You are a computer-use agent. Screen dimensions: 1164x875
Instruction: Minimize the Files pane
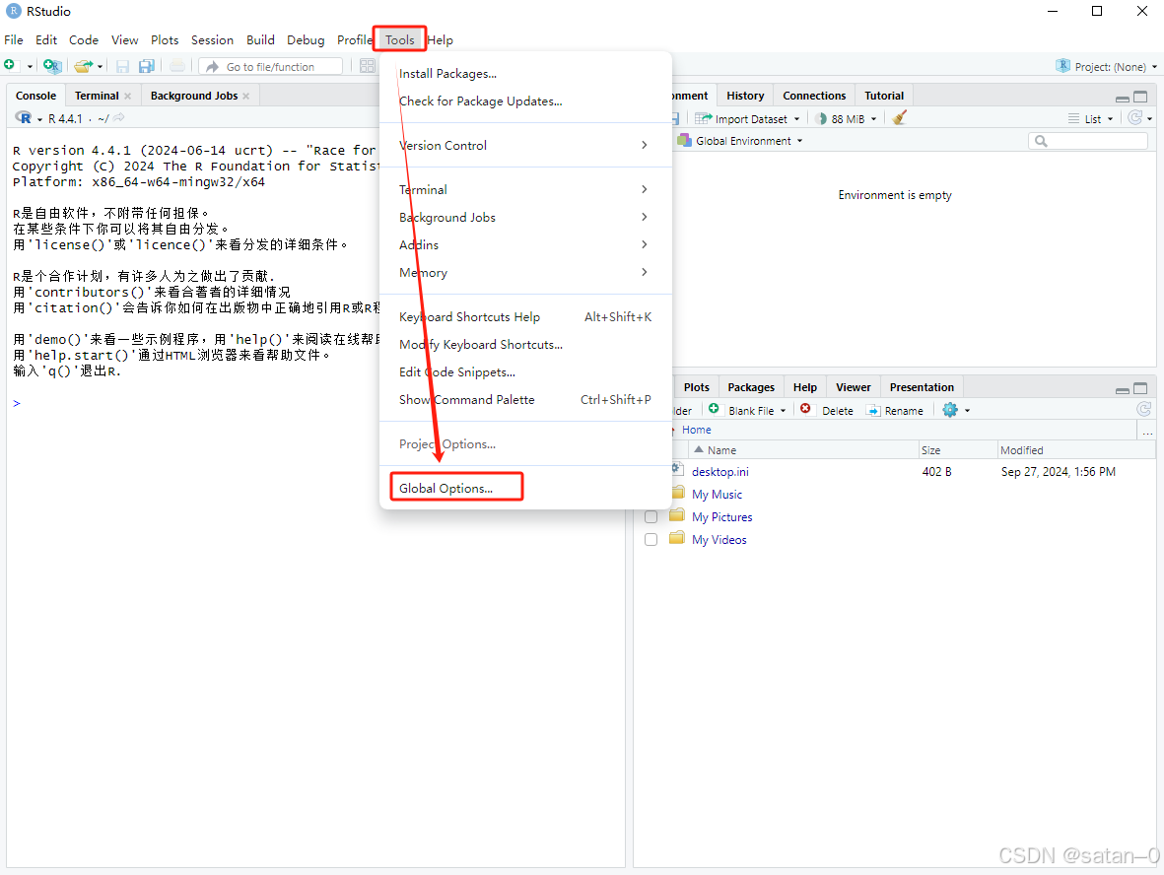click(x=1123, y=389)
